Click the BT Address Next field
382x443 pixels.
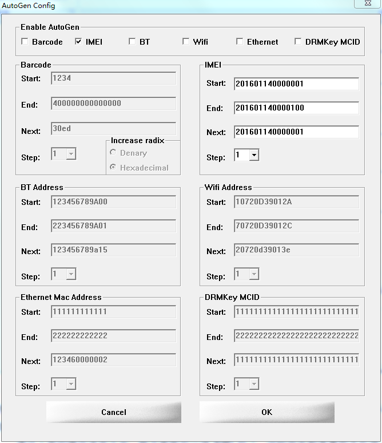113,250
